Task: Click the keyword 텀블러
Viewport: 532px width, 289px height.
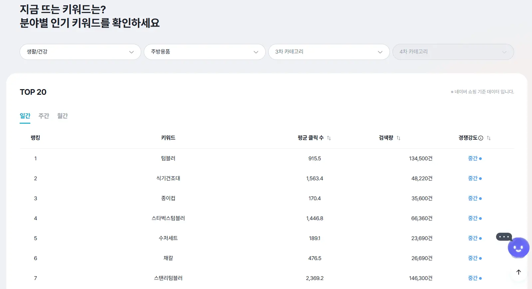Action: (x=168, y=158)
